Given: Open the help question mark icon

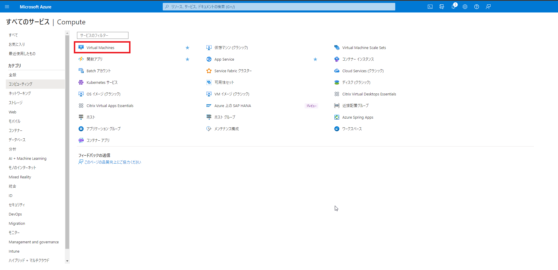Looking at the screenshot, I should pos(477,7).
